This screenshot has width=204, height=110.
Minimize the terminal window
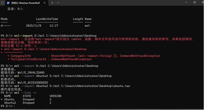coord(186,2)
